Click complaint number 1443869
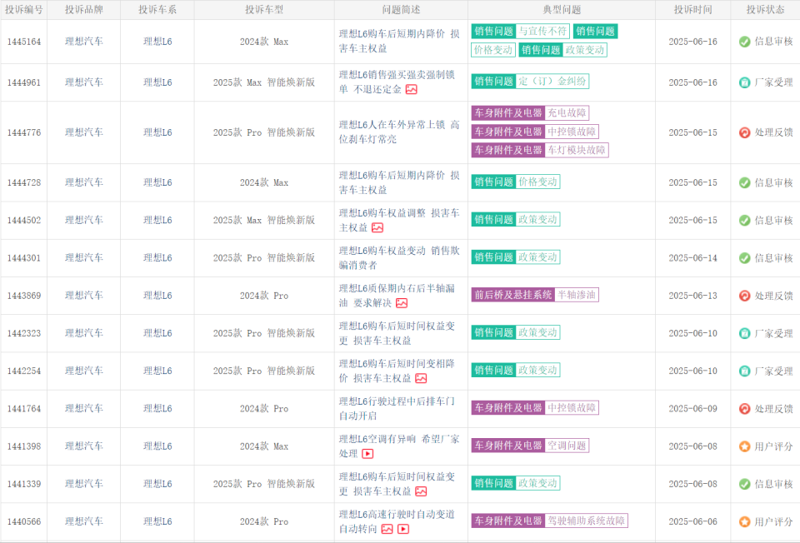This screenshot has height=543, width=800. click(x=24, y=296)
